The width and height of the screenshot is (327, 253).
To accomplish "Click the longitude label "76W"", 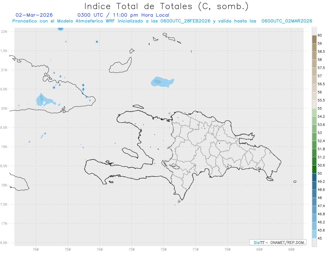I will click(36, 249).
